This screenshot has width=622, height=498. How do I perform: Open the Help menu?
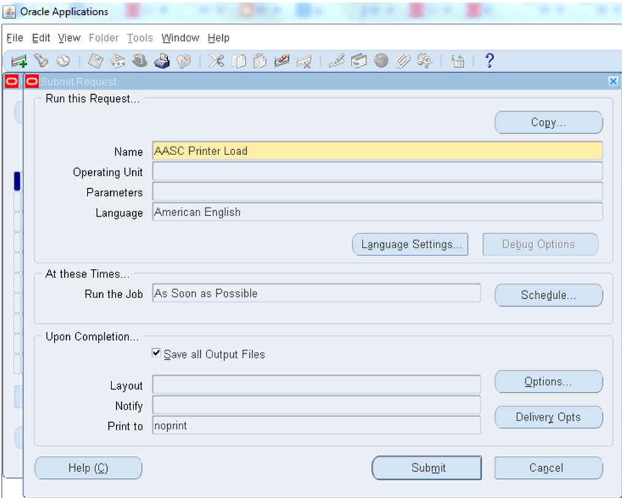point(219,38)
